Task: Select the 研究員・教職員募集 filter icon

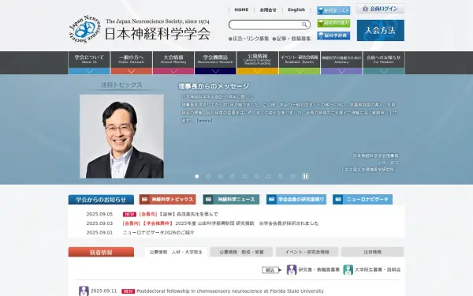Action: (x=292, y=270)
